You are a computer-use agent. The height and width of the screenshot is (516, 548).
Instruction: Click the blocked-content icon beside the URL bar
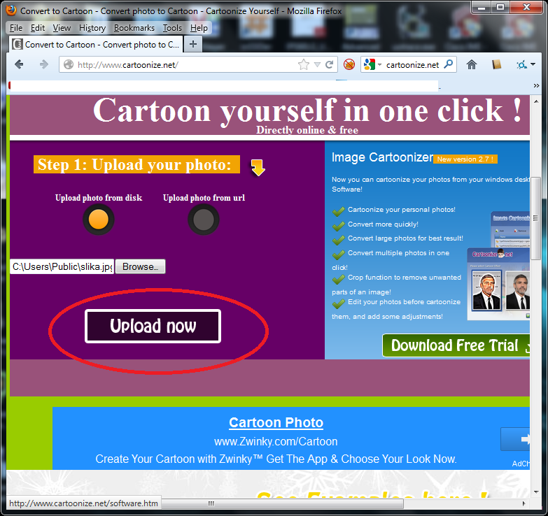point(349,64)
